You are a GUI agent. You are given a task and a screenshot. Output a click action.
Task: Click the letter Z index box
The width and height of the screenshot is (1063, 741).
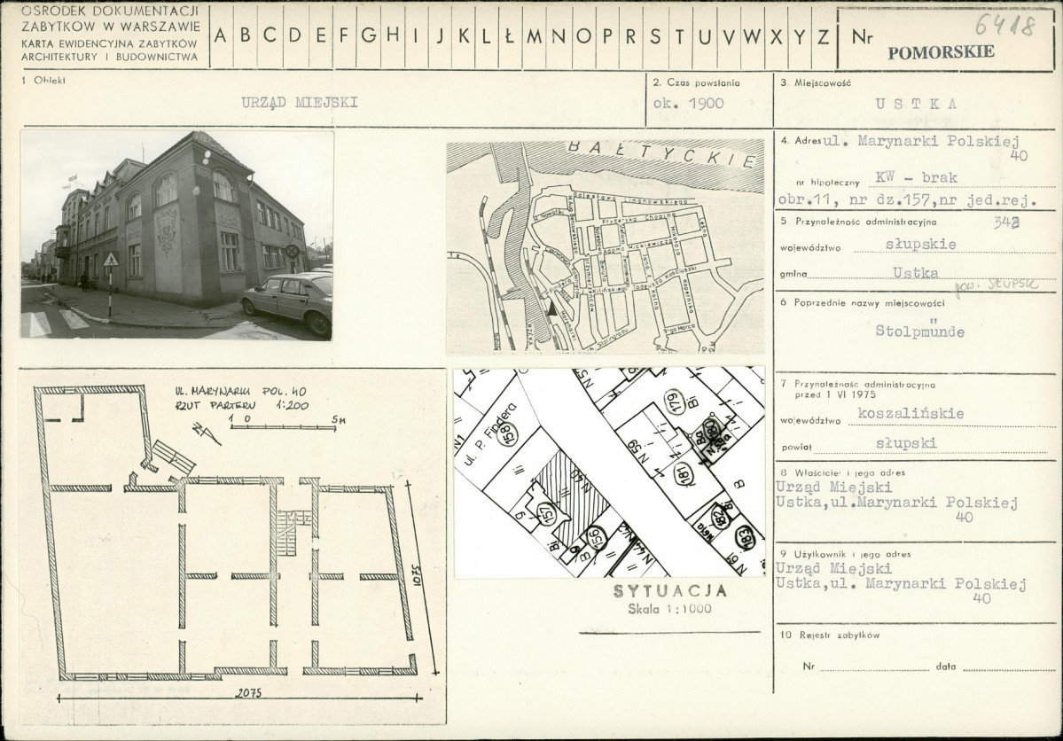click(x=823, y=36)
